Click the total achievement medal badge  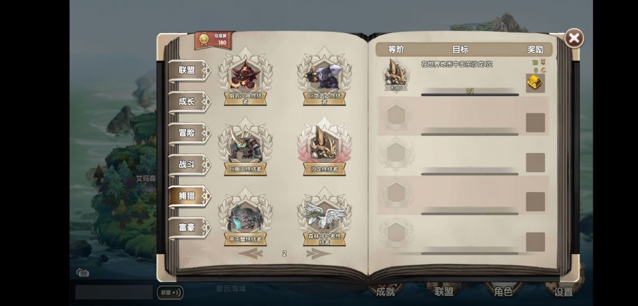pos(214,40)
